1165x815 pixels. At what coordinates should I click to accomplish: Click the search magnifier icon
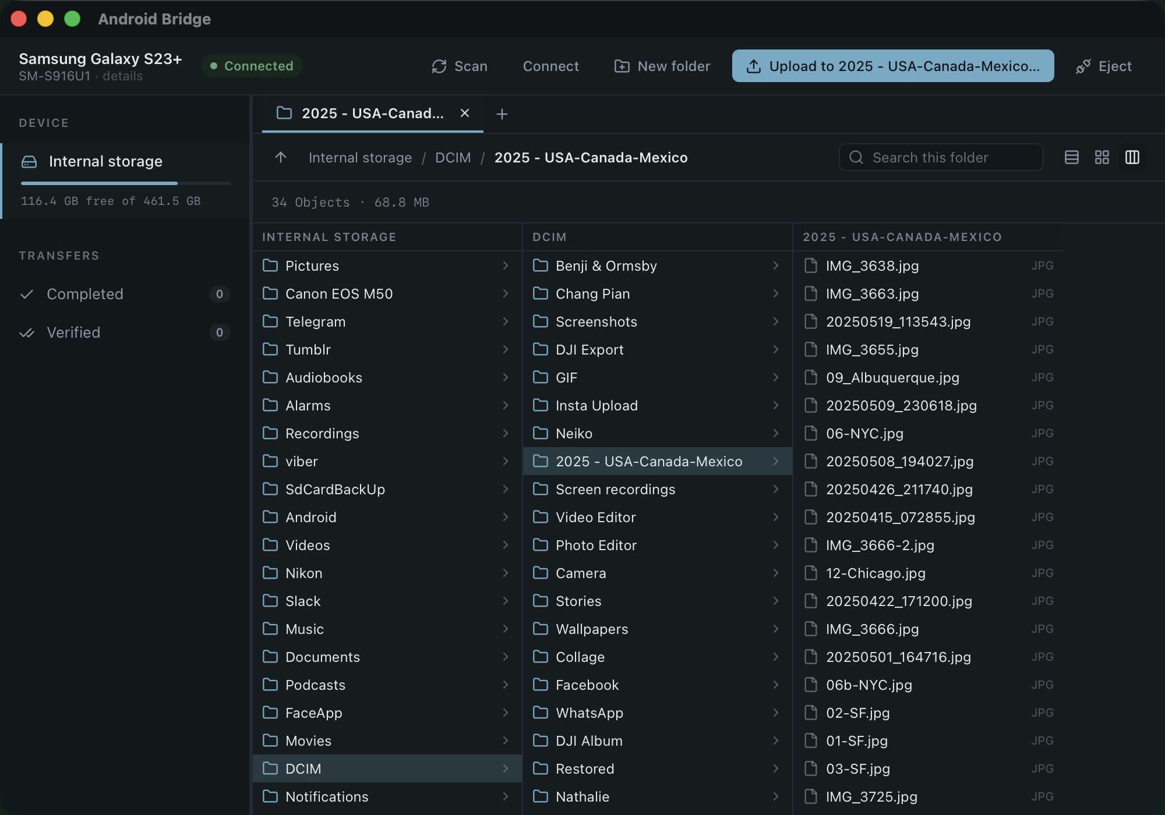[856, 157]
